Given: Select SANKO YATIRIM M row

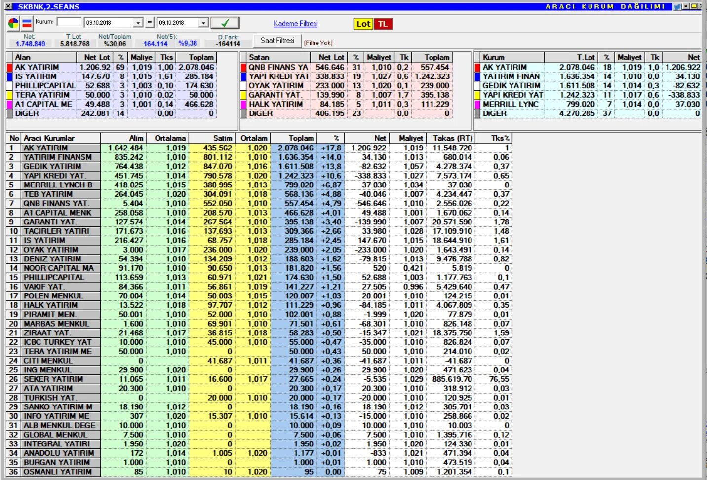Looking at the screenshot, I should pos(259,407).
